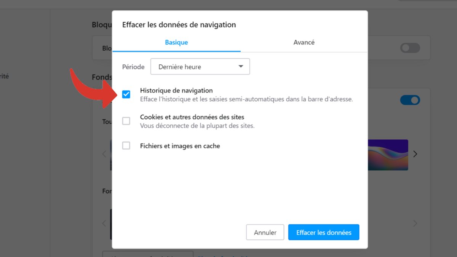
Task: Select the colorful gradient wallpaper thumbnail
Action: [388, 155]
